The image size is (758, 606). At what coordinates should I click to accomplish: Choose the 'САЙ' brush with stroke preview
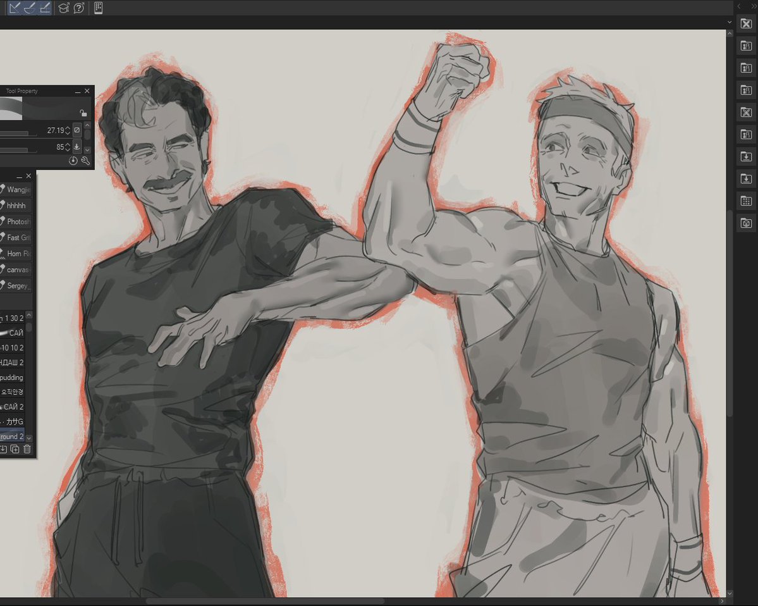(12, 333)
